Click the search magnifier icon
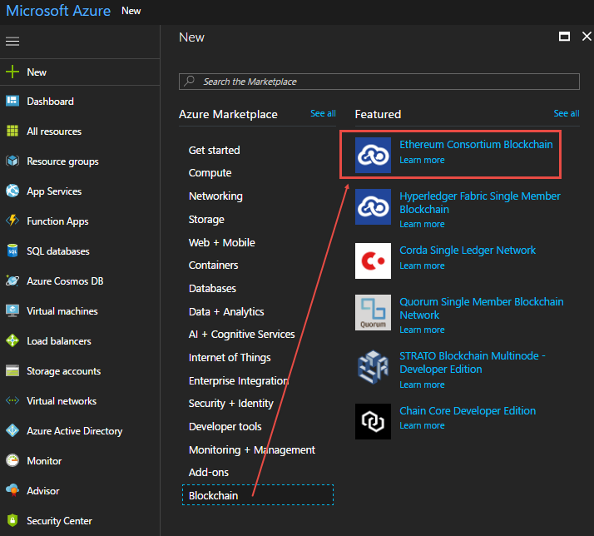Screen dimensions: 594x536 coord(189,81)
